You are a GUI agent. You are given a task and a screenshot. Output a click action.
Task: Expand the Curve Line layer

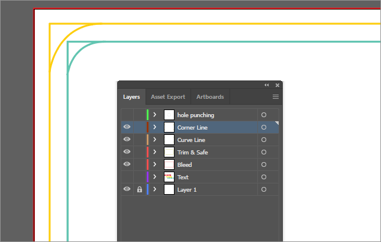155,140
